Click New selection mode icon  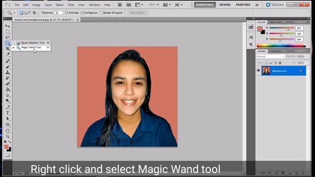pyautogui.click(x=21, y=13)
